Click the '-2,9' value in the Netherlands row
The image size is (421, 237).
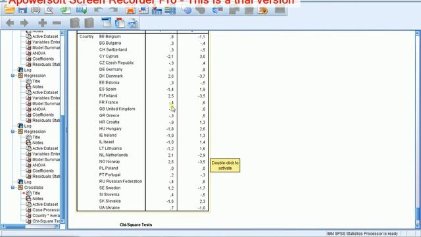coord(201,155)
